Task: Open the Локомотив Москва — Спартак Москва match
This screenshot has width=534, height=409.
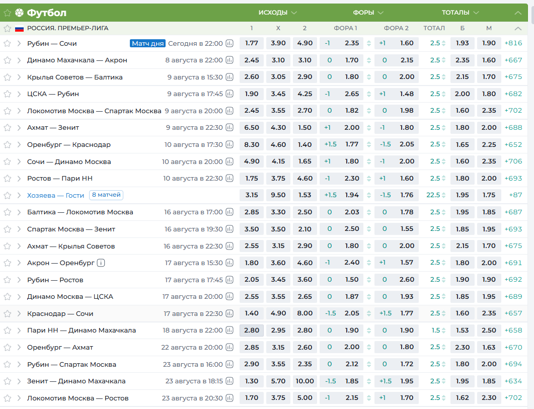Action: [x=94, y=111]
